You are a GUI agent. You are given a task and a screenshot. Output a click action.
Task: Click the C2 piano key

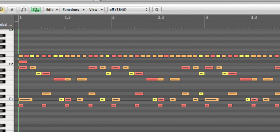click(x=7, y=64)
